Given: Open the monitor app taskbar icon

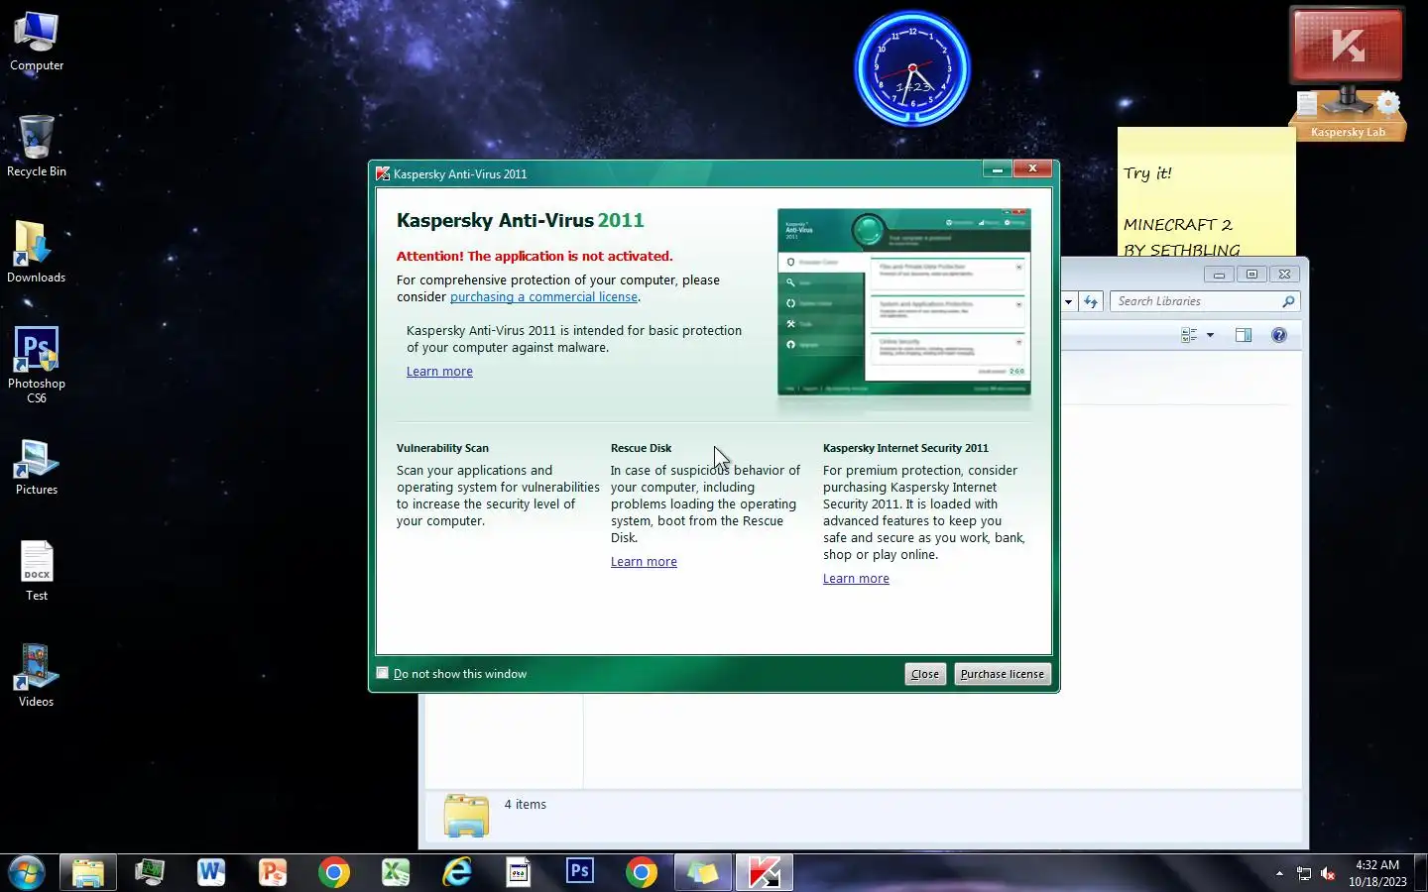Looking at the screenshot, I should click(x=150, y=873).
